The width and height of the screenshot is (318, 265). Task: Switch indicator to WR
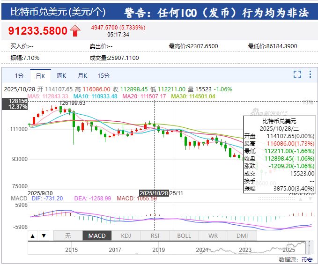tap(213, 236)
